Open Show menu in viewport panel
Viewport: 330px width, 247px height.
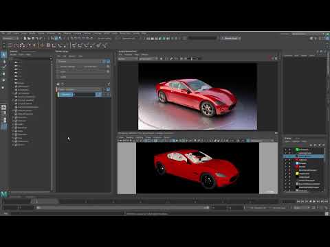148,137
